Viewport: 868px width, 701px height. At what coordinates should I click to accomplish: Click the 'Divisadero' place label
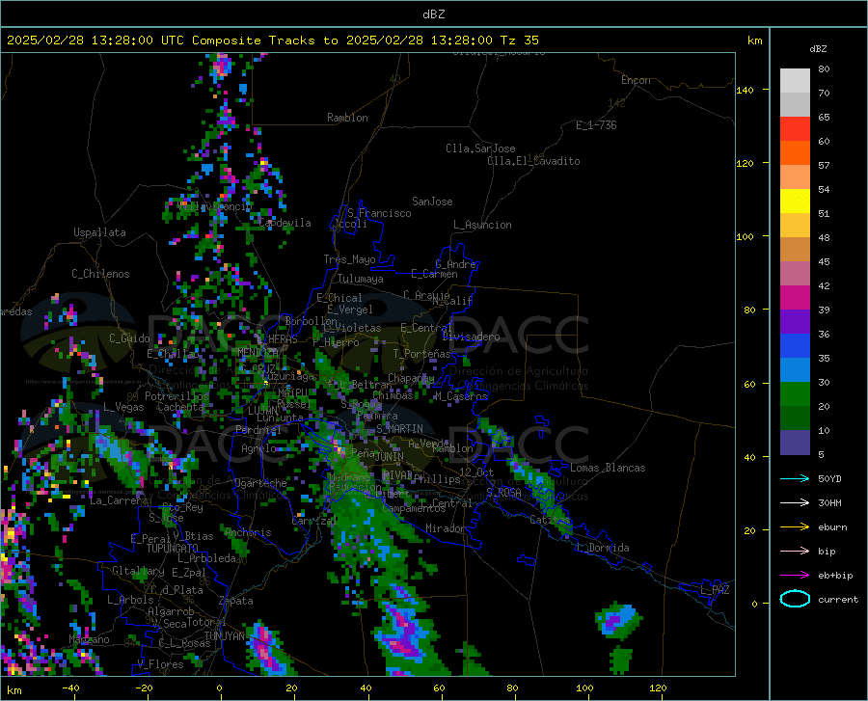[471, 337]
